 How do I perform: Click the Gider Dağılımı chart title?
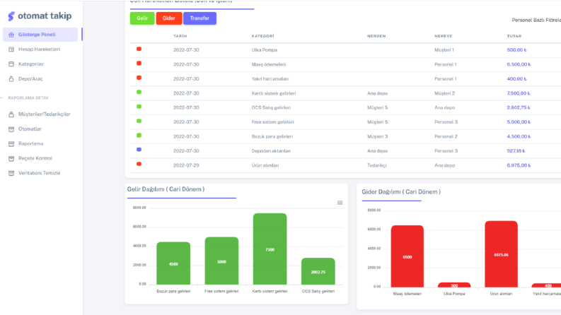(401, 192)
